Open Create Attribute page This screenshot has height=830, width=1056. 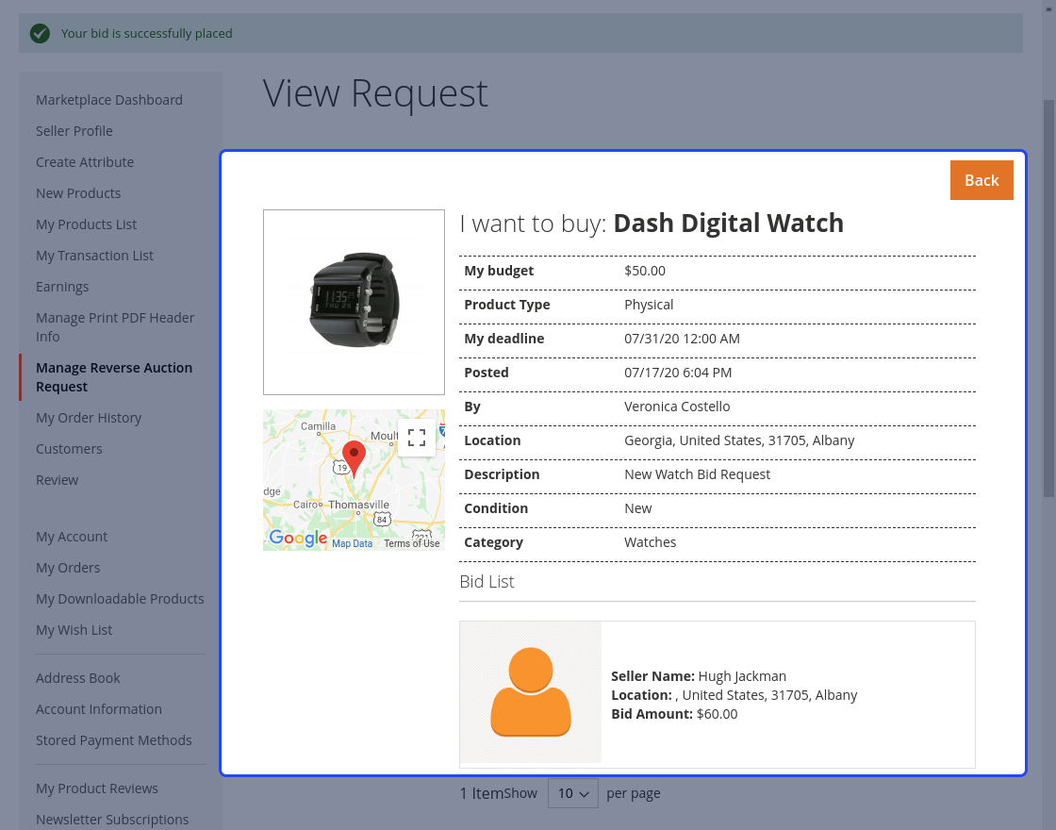(85, 161)
